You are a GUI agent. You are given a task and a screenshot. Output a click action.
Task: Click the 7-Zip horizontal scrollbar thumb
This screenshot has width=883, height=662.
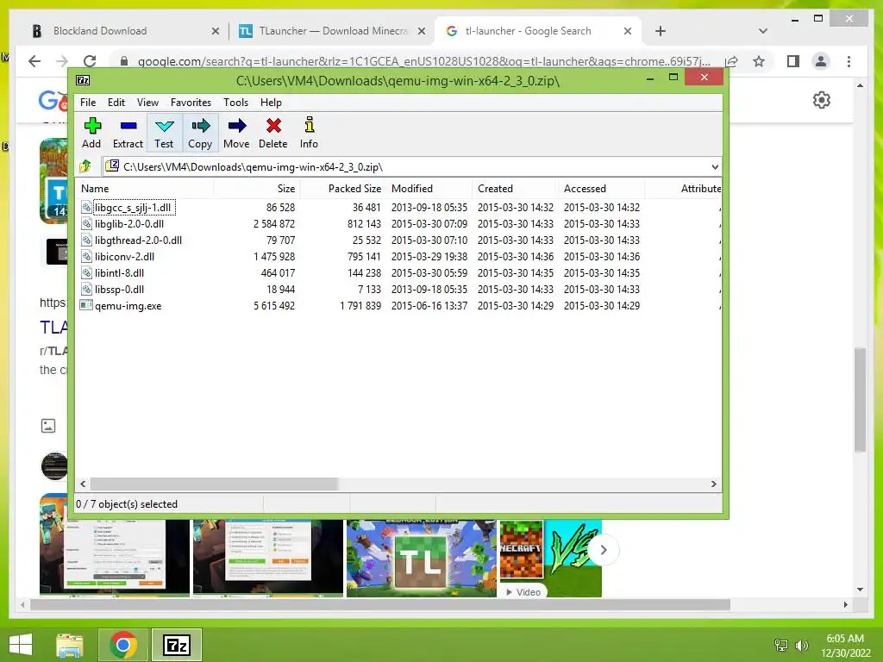[x=214, y=484]
